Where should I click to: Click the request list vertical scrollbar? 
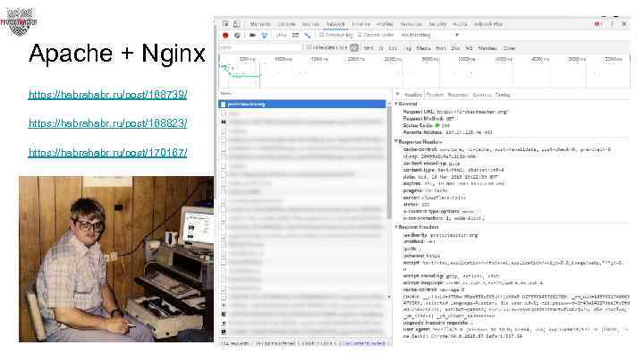point(389,163)
